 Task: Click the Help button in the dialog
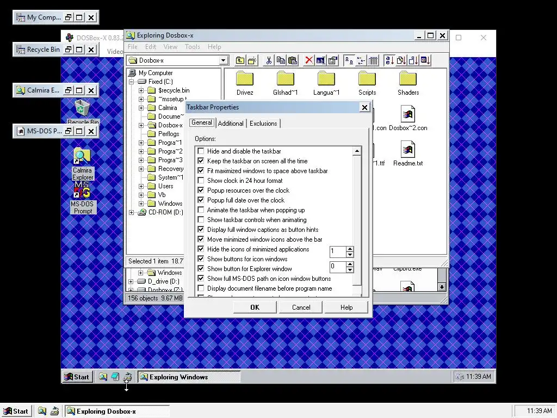(x=346, y=308)
